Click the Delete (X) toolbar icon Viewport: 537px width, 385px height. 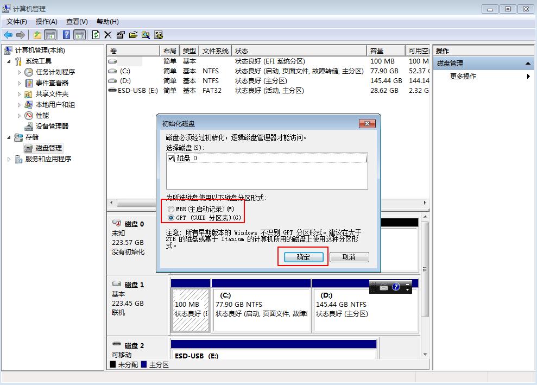tap(107, 35)
